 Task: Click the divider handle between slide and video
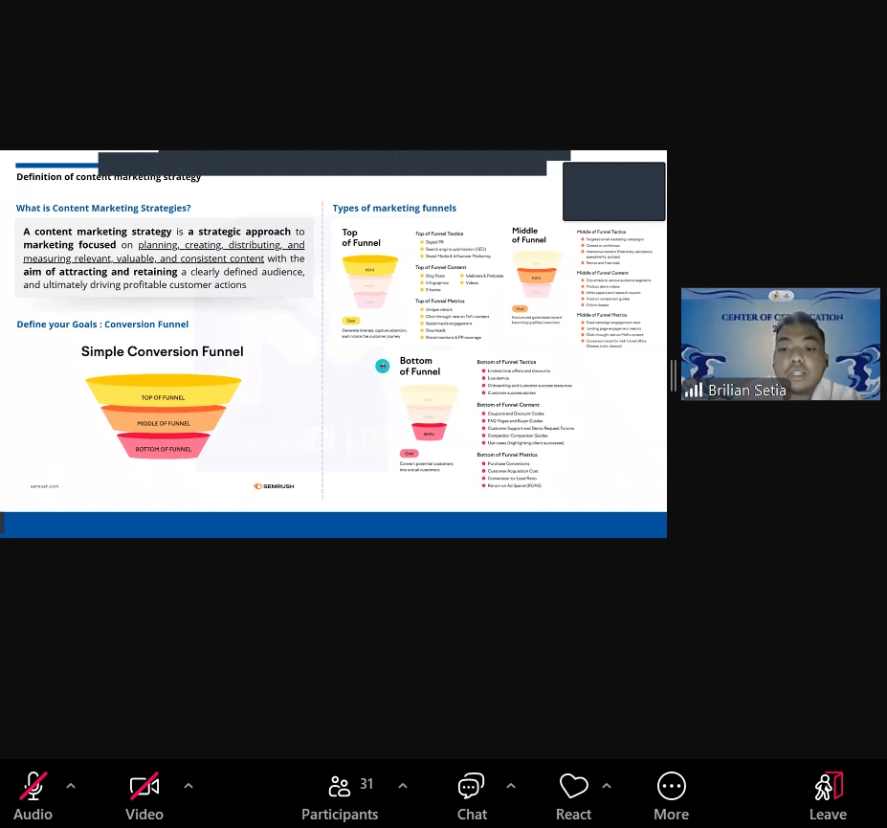pos(674,374)
